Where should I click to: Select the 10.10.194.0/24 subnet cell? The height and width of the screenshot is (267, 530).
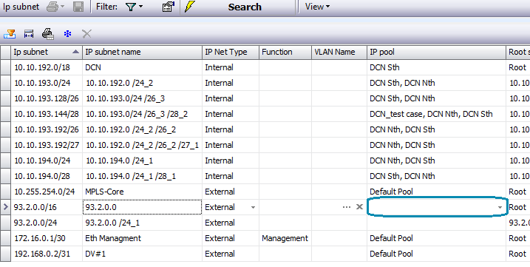(x=47, y=160)
